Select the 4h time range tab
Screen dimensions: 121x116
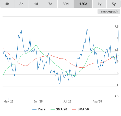[x=7, y=4]
